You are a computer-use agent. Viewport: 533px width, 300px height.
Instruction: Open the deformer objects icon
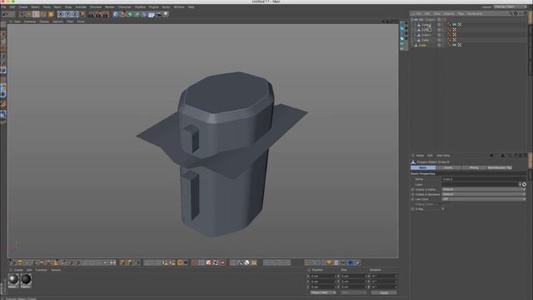tap(144, 14)
